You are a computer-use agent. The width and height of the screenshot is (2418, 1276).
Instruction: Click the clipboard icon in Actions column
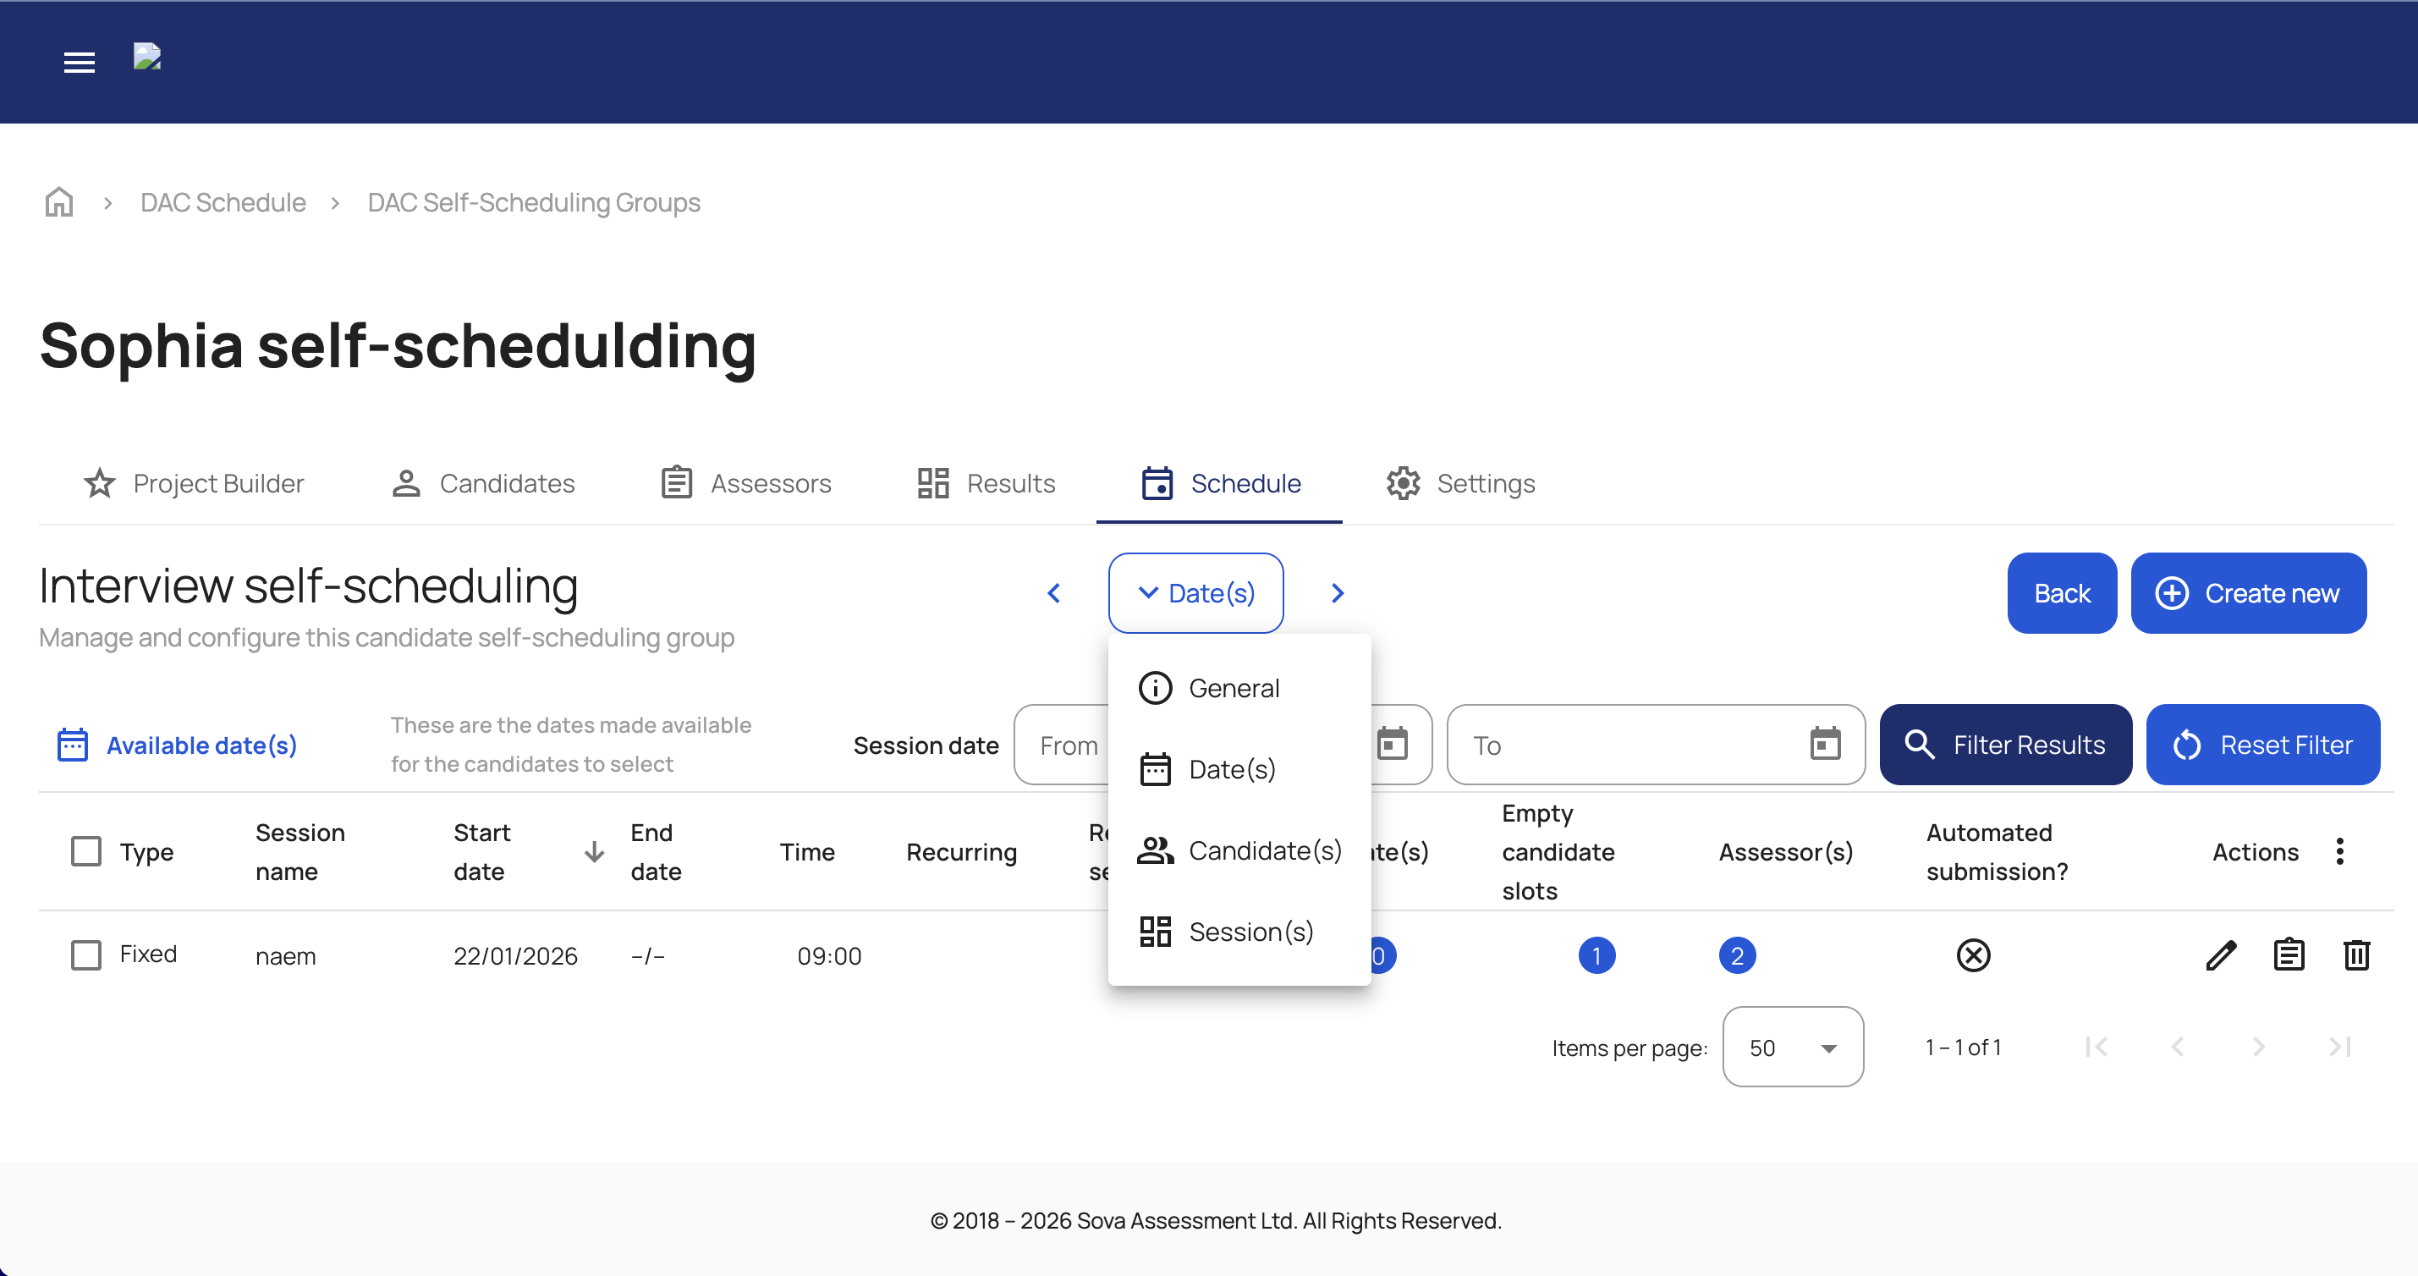tap(2289, 955)
